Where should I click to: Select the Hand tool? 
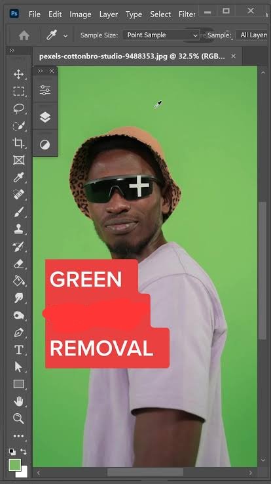[18, 401]
